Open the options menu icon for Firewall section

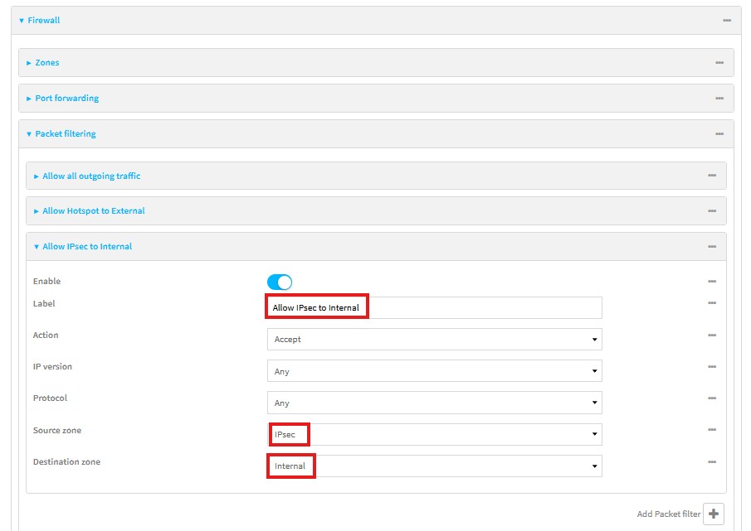click(x=727, y=20)
